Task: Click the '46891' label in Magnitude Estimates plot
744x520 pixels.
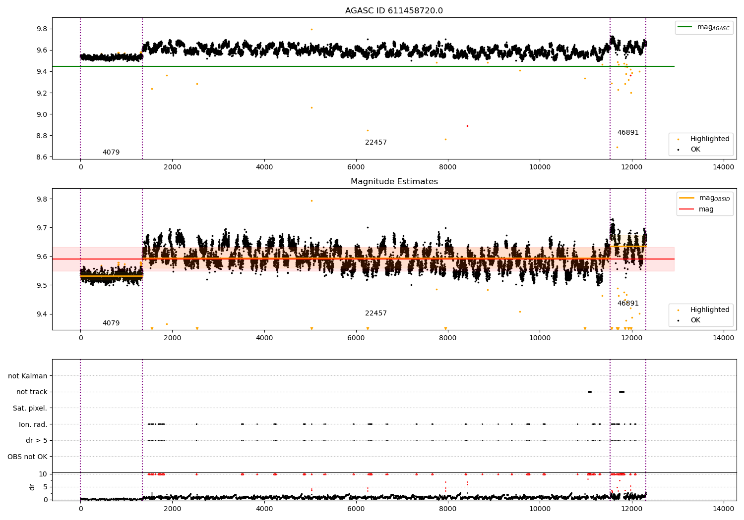Action: pyautogui.click(x=628, y=304)
